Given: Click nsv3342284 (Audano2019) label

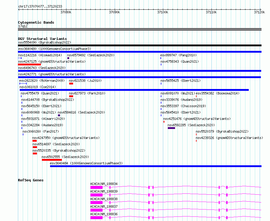Looking at the screenshot, I should pos(42,125).
